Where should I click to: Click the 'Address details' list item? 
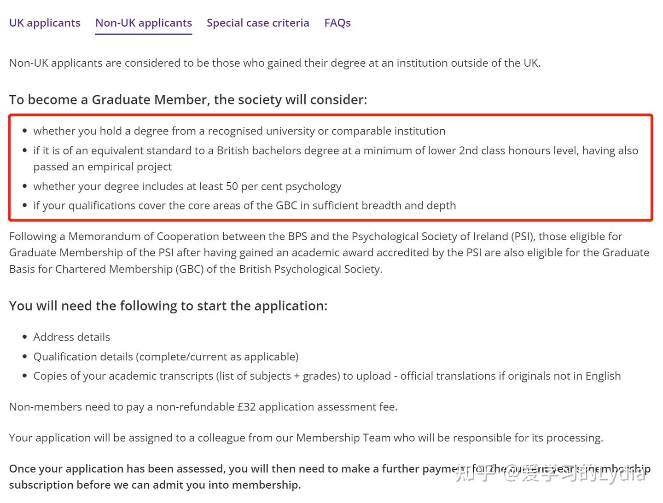point(72,337)
